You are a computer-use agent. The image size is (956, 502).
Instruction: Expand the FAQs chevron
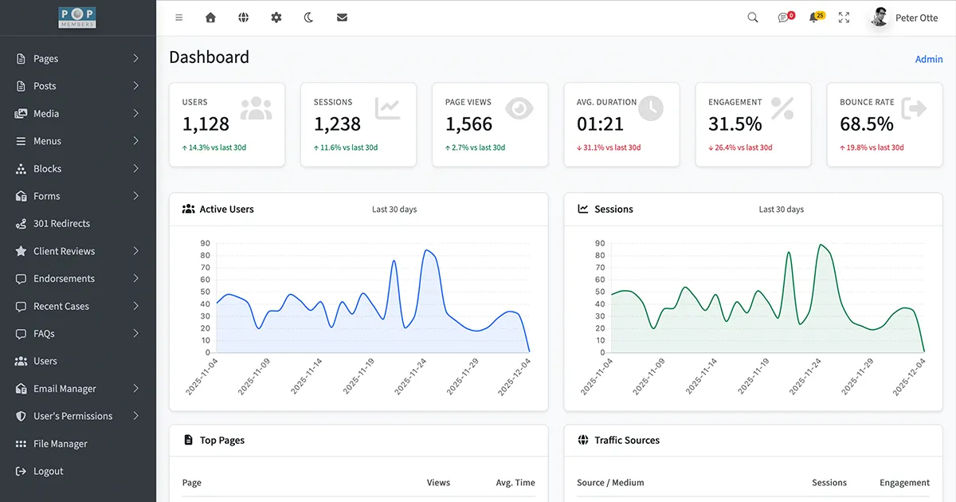(x=136, y=334)
